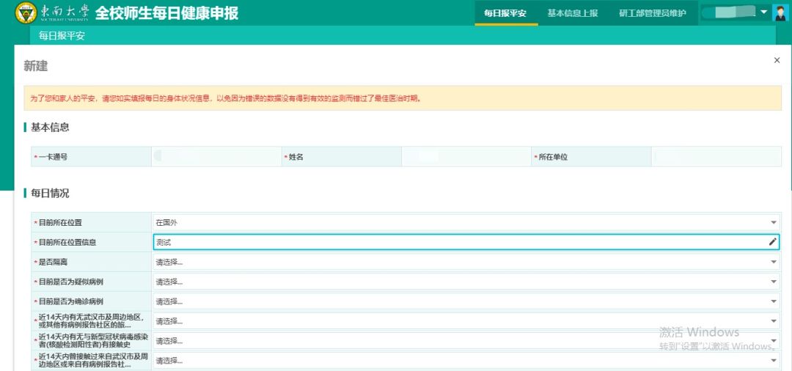Click the 每日情况 section heading
The image size is (792, 371).
(x=50, y=194)
